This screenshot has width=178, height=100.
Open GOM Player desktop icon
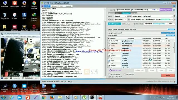[14, 4]
